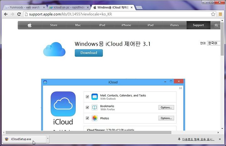Click Options button next to Bookmarks

click(x=166, y=107)
